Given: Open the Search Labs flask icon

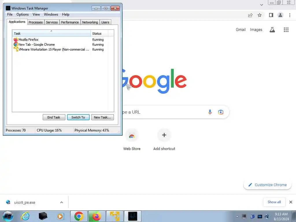Looking at the screenshot, I should coord(272,30).
